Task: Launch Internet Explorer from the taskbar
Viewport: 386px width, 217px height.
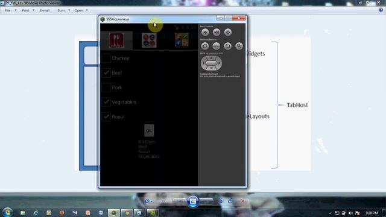Action: click(36, 213)
